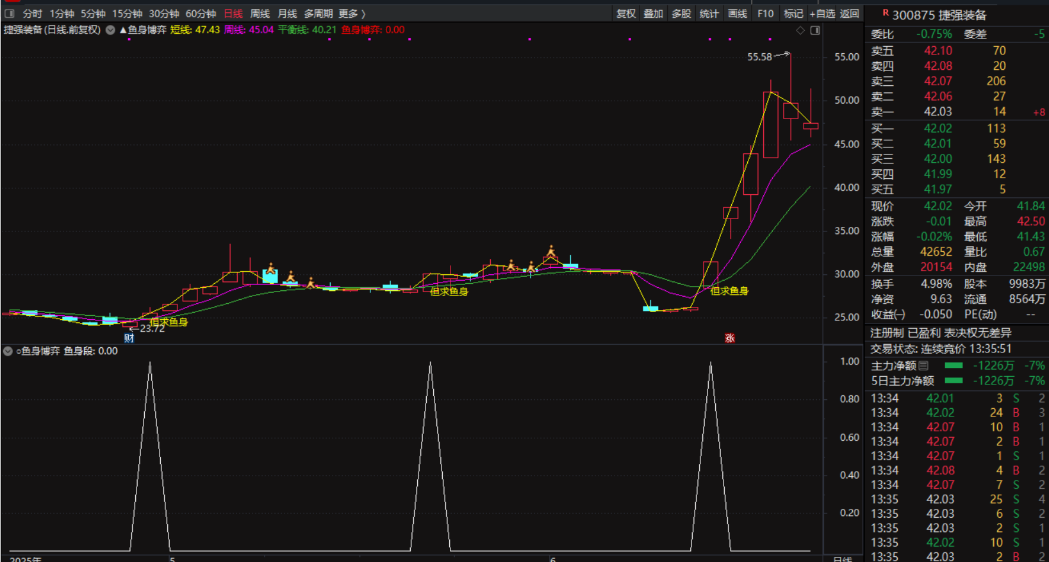Click the 鱼身段: 0.00 sub-indicator label

(90, 351)
